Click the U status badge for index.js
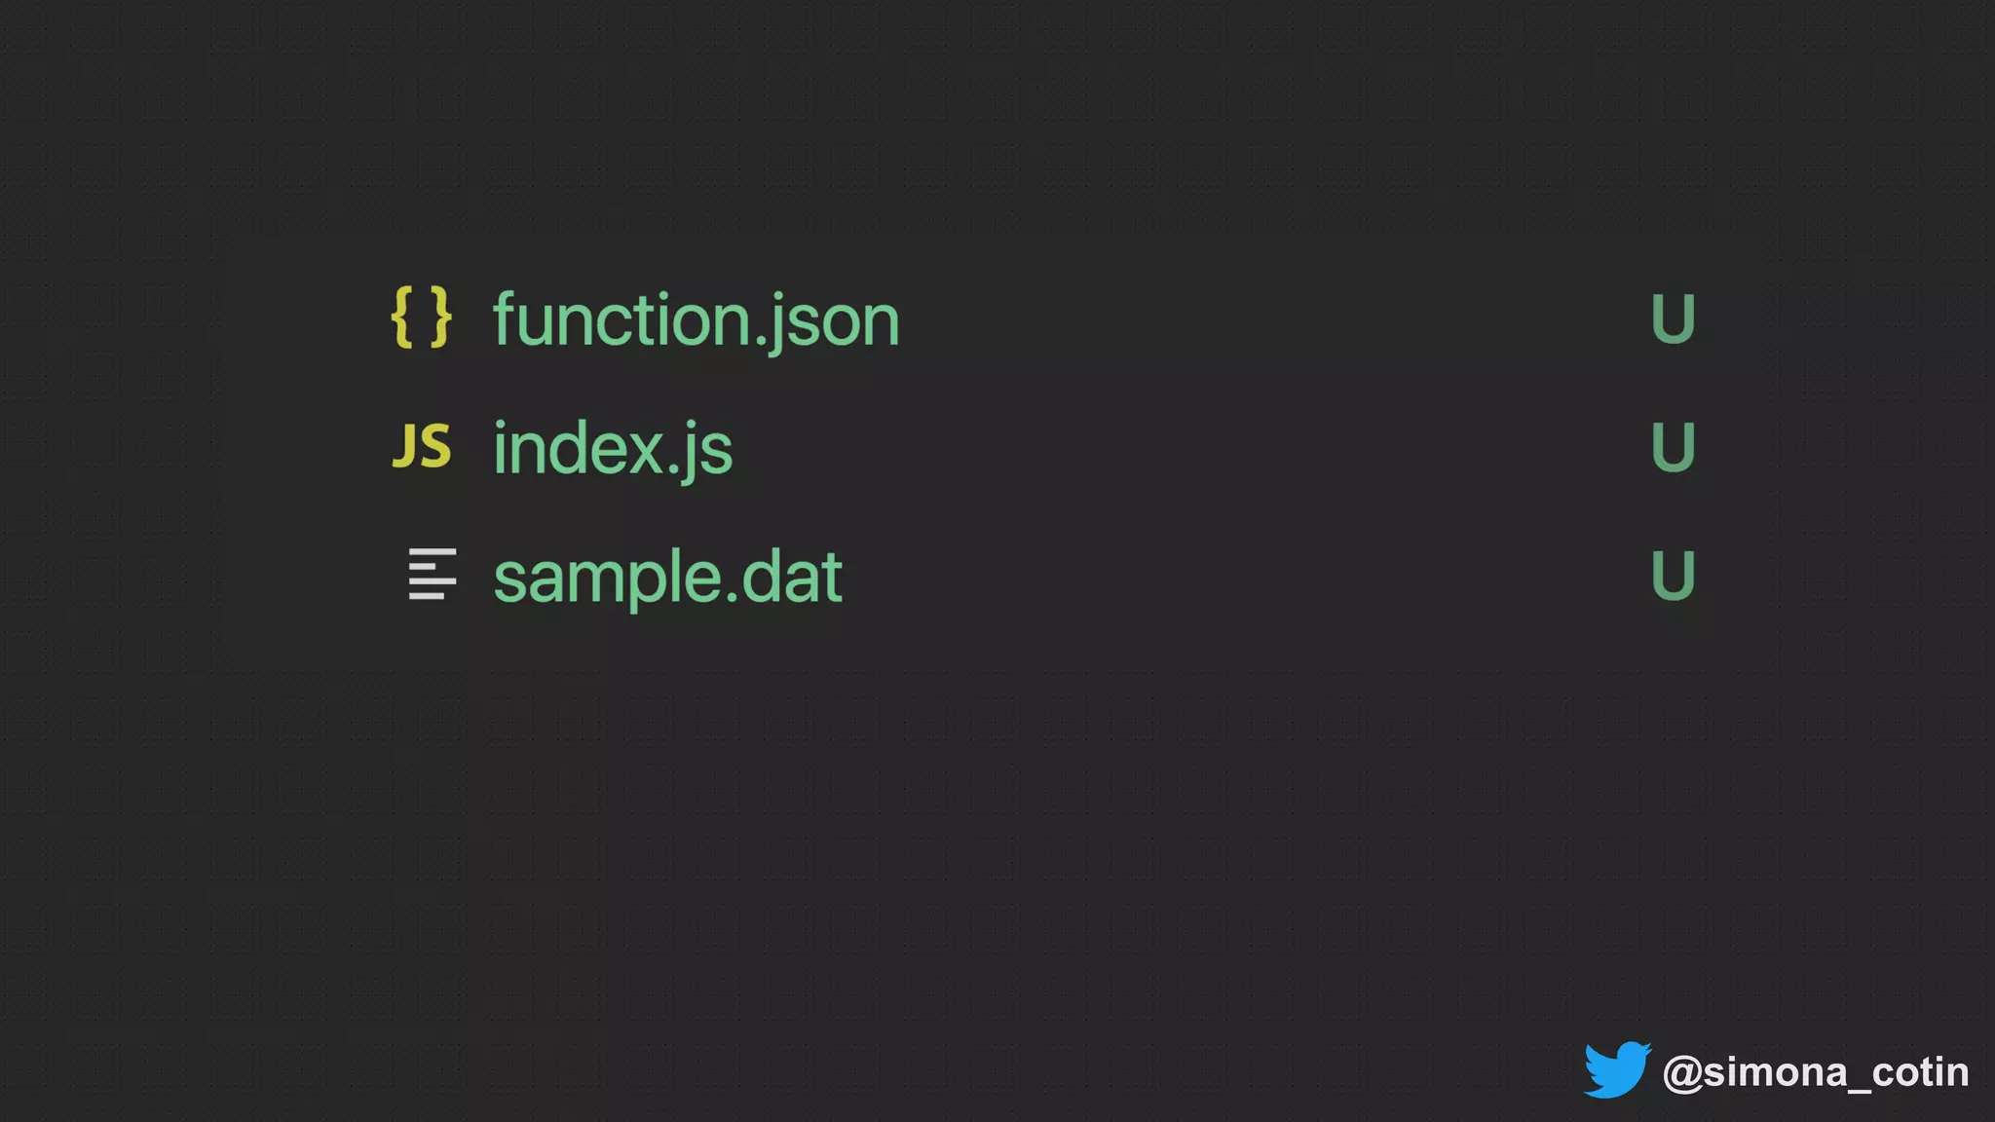 pos(1673,447)
